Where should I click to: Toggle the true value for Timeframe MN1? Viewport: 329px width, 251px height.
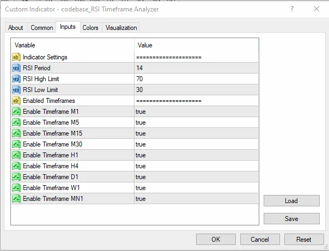click(141, 199)
